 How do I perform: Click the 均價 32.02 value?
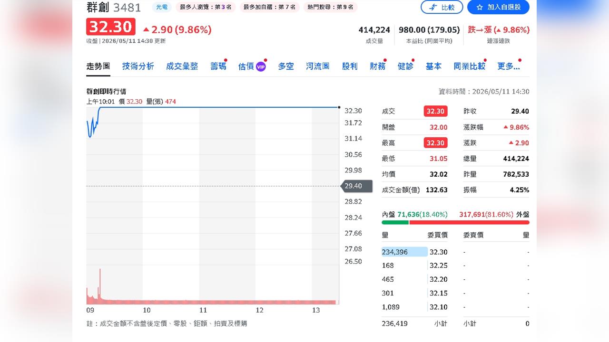pos(438,174)
